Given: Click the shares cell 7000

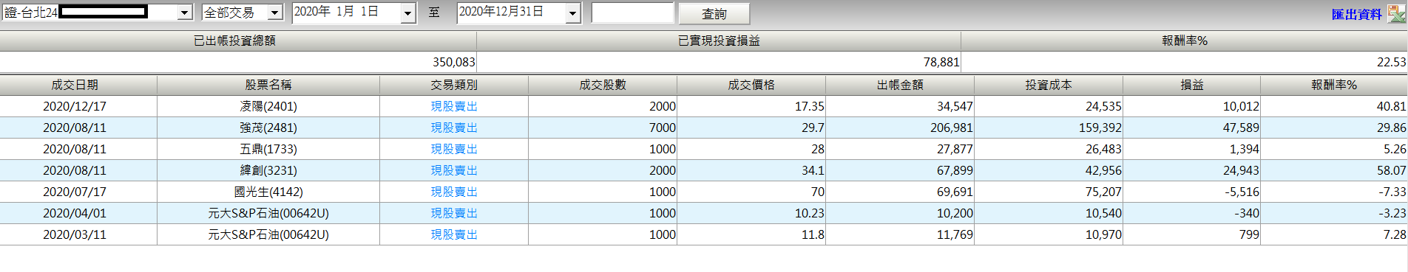Looking at the screenshot, I should pyautogui.click(x=603, y=128).
